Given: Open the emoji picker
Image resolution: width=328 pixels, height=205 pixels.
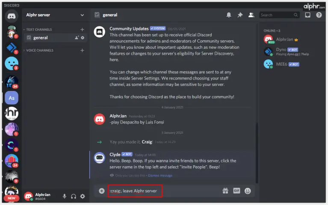Looking at the screenshot, I should 248,191.
